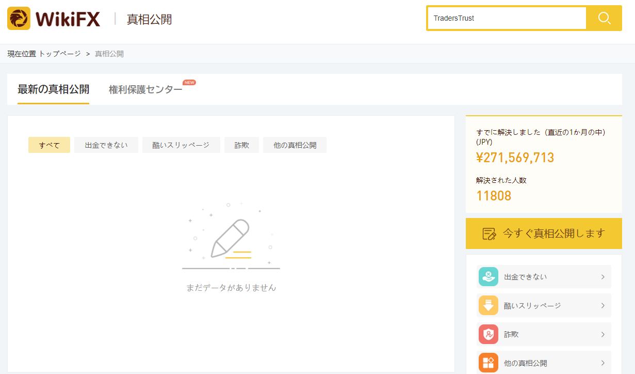Click the NEW badge on 権利保護センター
Image resolution: width=635 pixels, height=374 pixels.
click(189, 82)
